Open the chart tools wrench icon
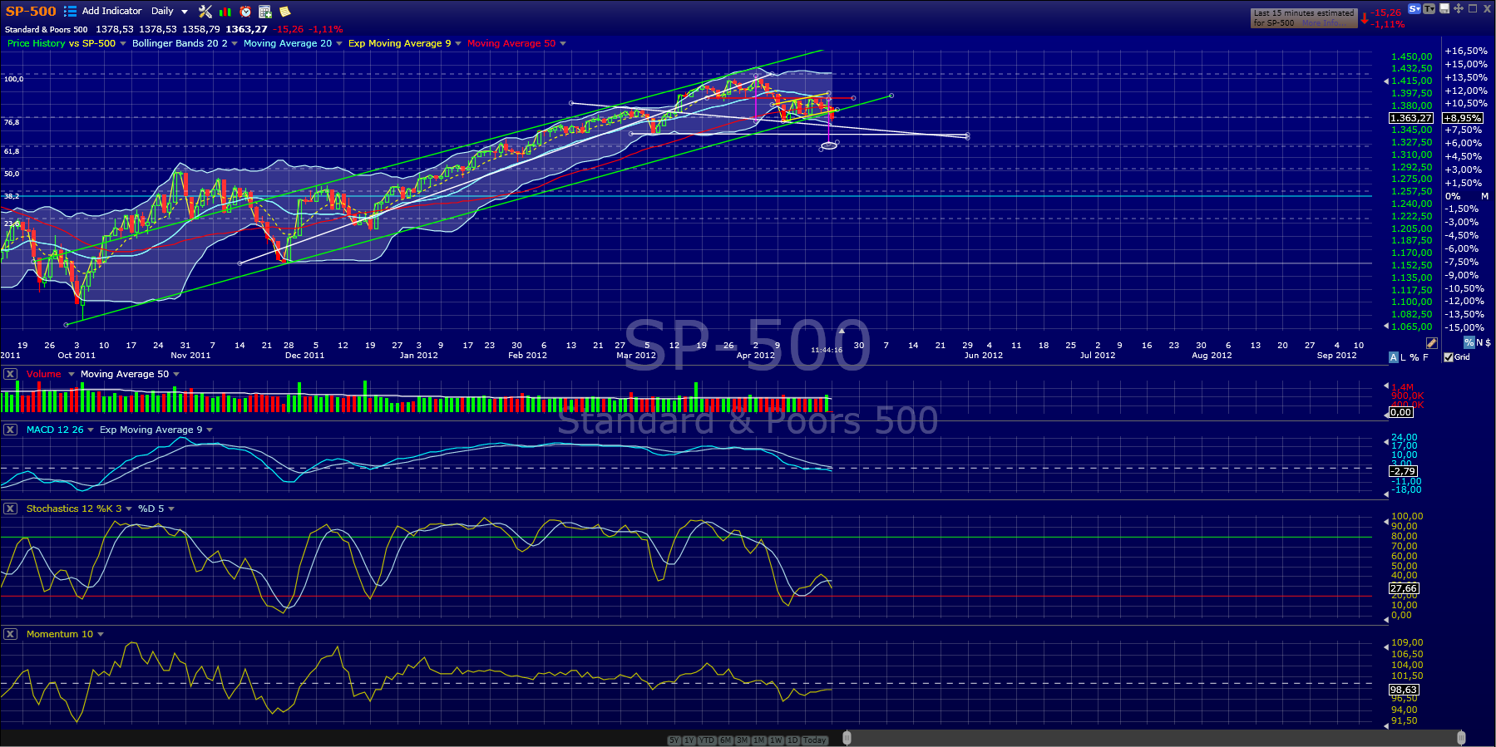Viewport: 1496px width, 747px height. 205,12
